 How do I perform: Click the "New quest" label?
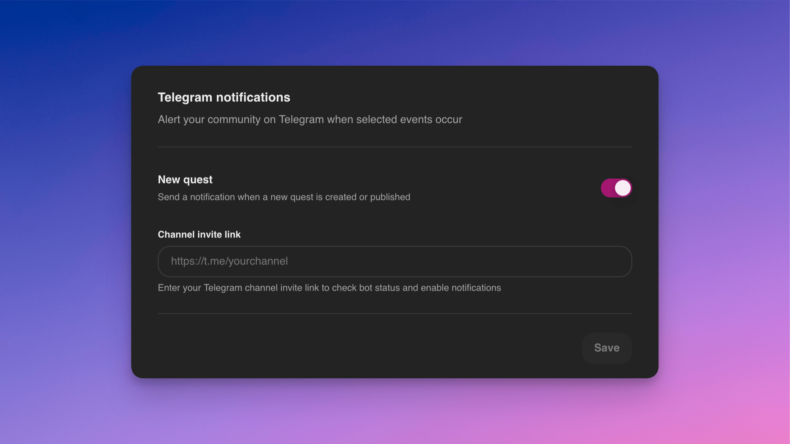pos(185,180)
